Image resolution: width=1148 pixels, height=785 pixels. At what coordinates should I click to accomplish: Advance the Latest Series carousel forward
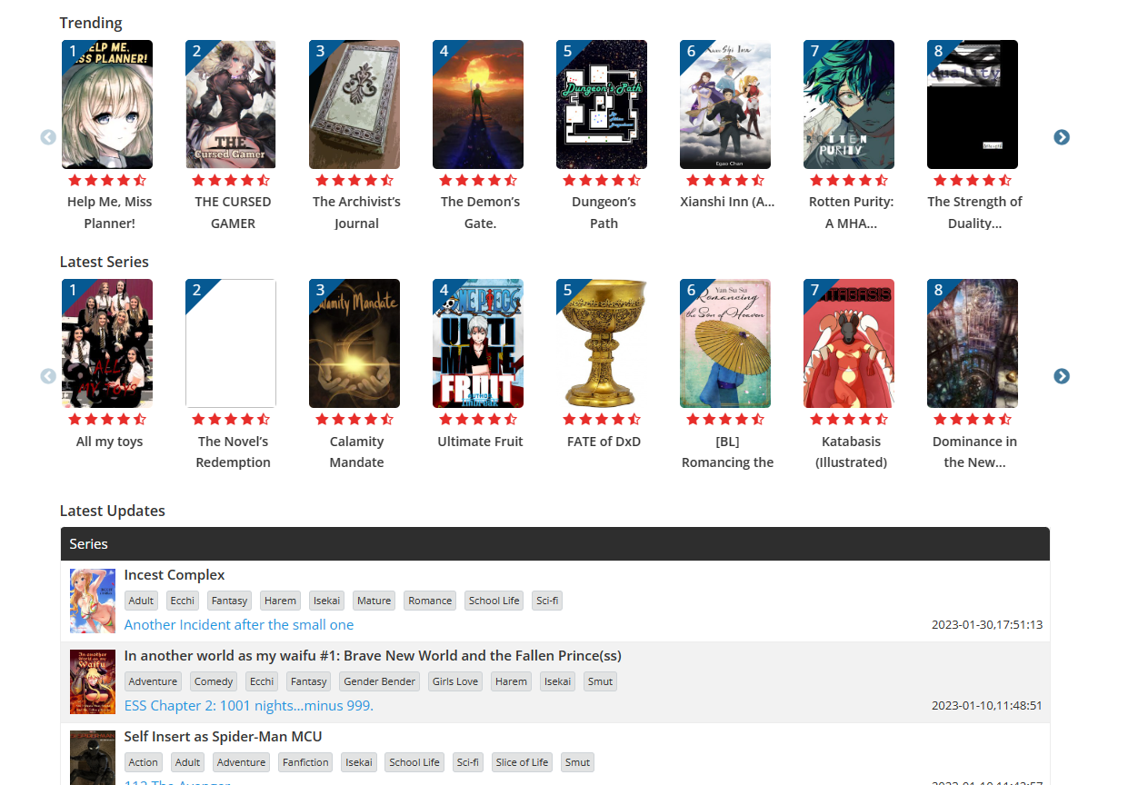click(x=1061, y=376)
